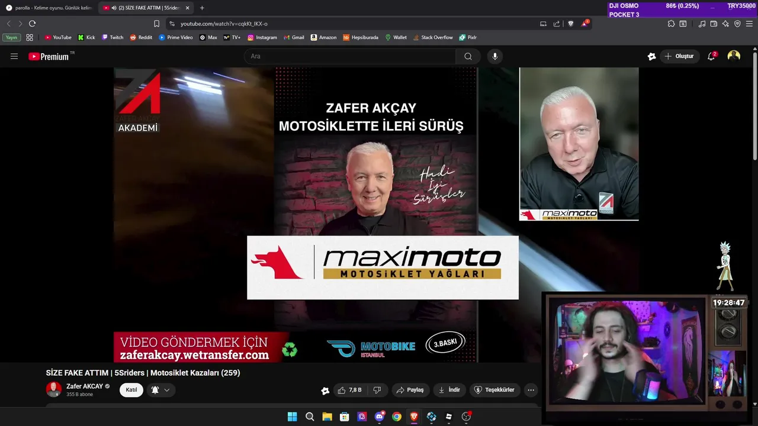This screenshot has height=426, width=758.
Task: Switch to the parolla browser tab
Action: tap(49, 8)
